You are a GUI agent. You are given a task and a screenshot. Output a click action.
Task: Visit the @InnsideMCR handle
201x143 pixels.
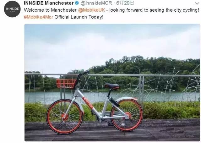[x=96, y=3]
